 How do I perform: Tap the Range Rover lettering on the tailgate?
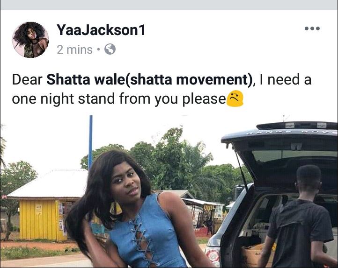[x=291, y=131]
